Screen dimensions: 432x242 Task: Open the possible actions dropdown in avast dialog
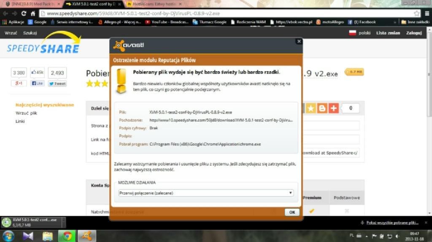[205, 193]
